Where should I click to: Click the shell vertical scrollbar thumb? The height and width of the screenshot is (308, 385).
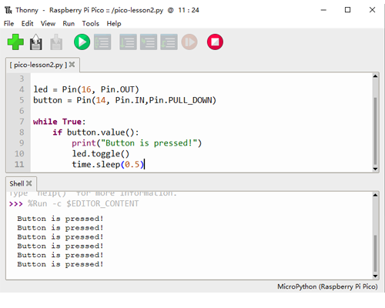pyautogui.click(x=375, y=253)
